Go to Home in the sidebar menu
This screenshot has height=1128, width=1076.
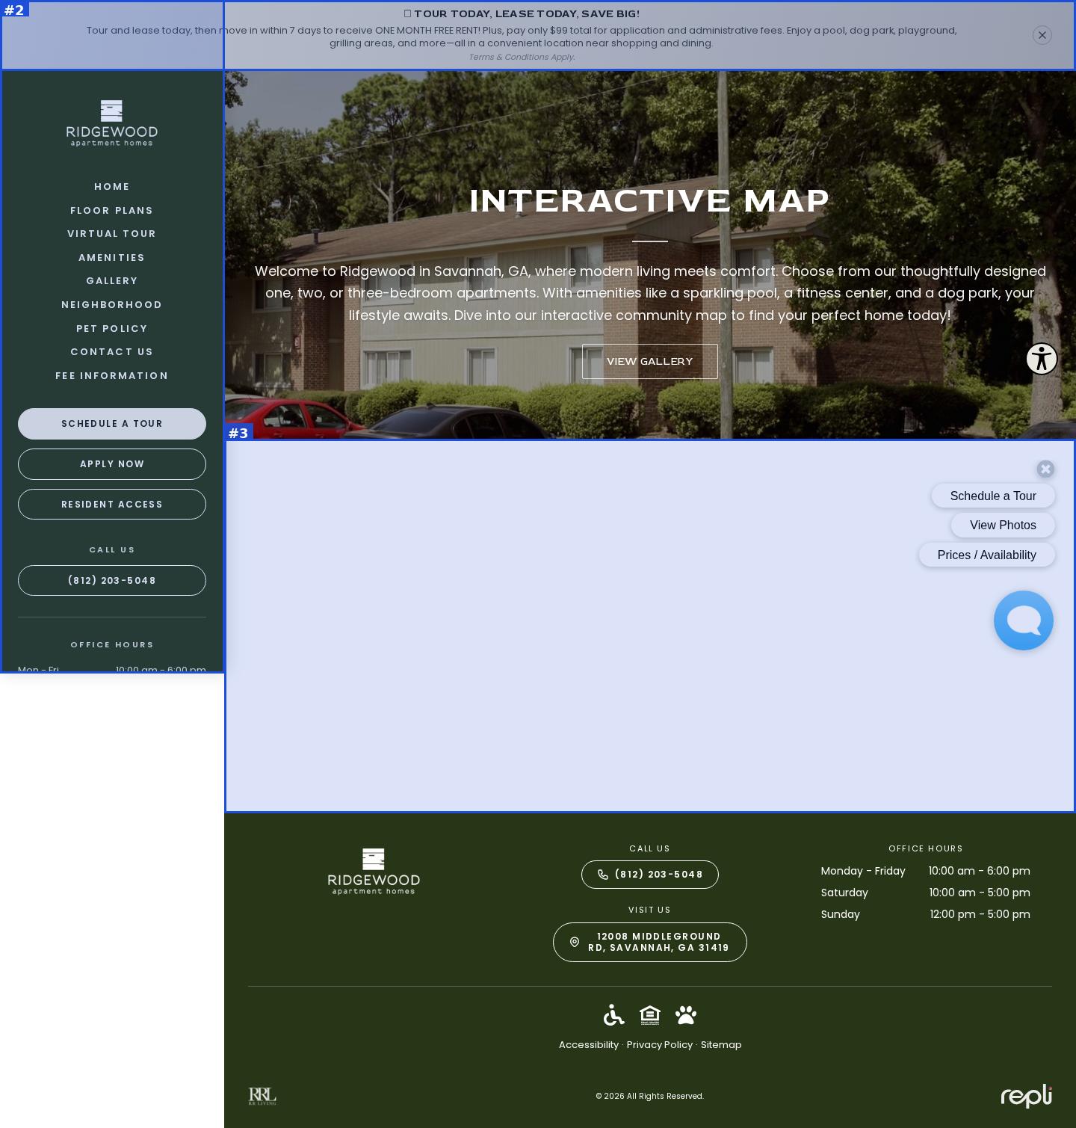pos(112,187)
